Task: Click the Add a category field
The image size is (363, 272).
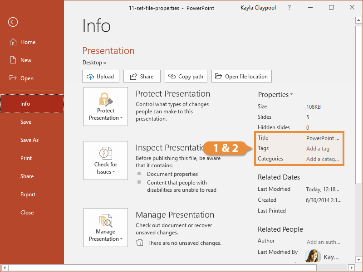Action: pos(322,159)
